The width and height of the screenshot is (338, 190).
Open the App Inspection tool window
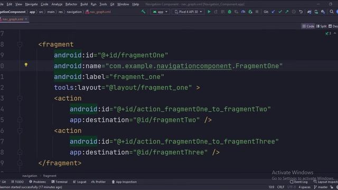pos(124,182)
